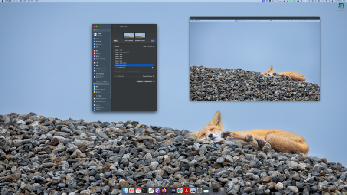347x195 pixels.
Task: Open Launchpad from the Dock
Action: [131, 191]
